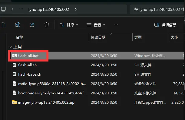Viewport: 185px width, 120px height.
Task: Click the date cell of flash-all.sh
Action: tap(104, 65)
